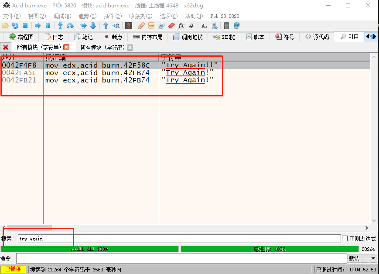Pause execution using the pause icon
The height and width of the screenshot is (274, 379).
pos(48,26)
